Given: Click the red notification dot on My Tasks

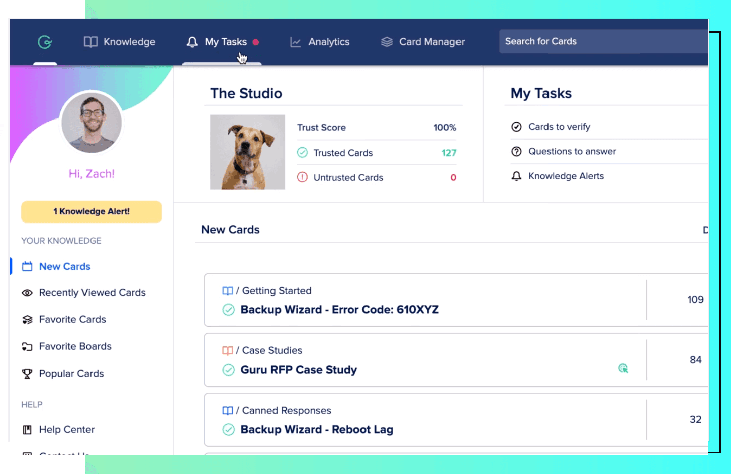Looking at the screenshot, I should point(256,42).
